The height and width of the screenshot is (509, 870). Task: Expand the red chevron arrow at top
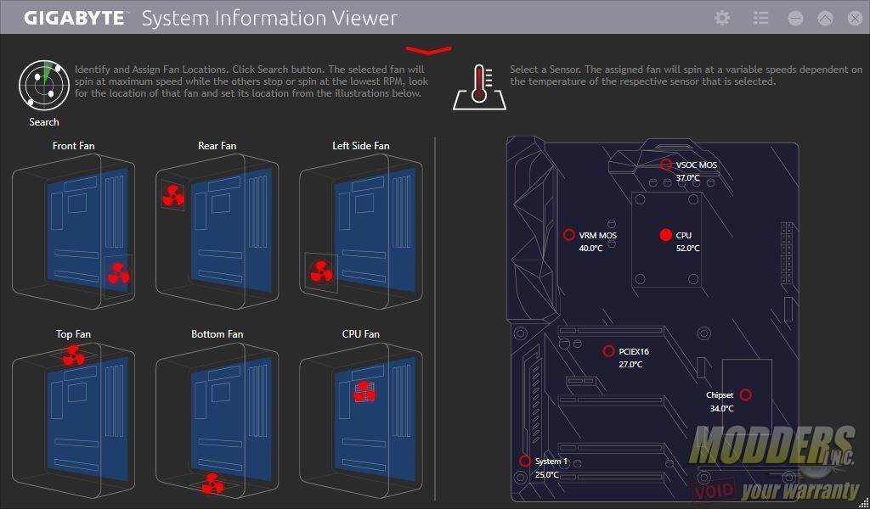point(428,50)
